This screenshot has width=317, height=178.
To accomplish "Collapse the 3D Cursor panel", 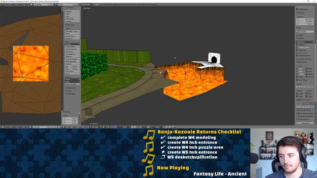I will (x=301, y=13).
